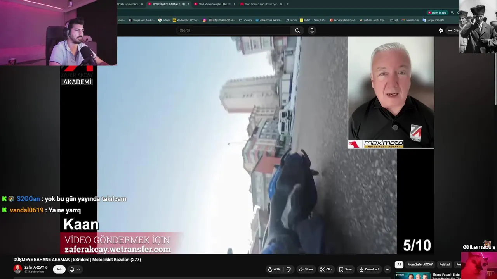Screen dimensions: 497x279
Task: Open the BMW 3 Serisi bookmark
Action: tap(313, 20)
